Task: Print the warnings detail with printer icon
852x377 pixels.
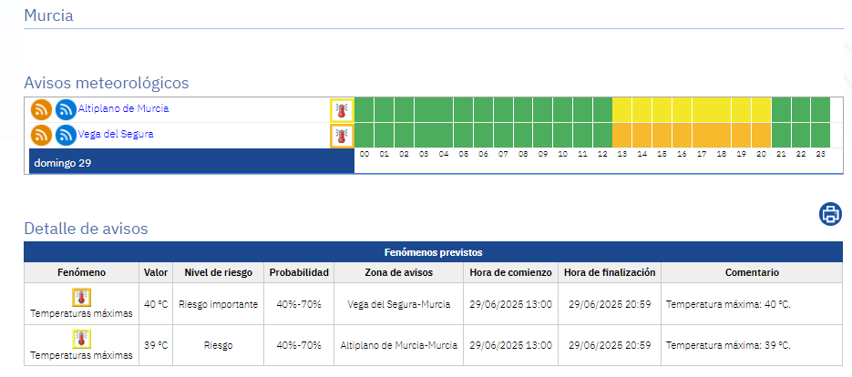Action: coord(830,214)
